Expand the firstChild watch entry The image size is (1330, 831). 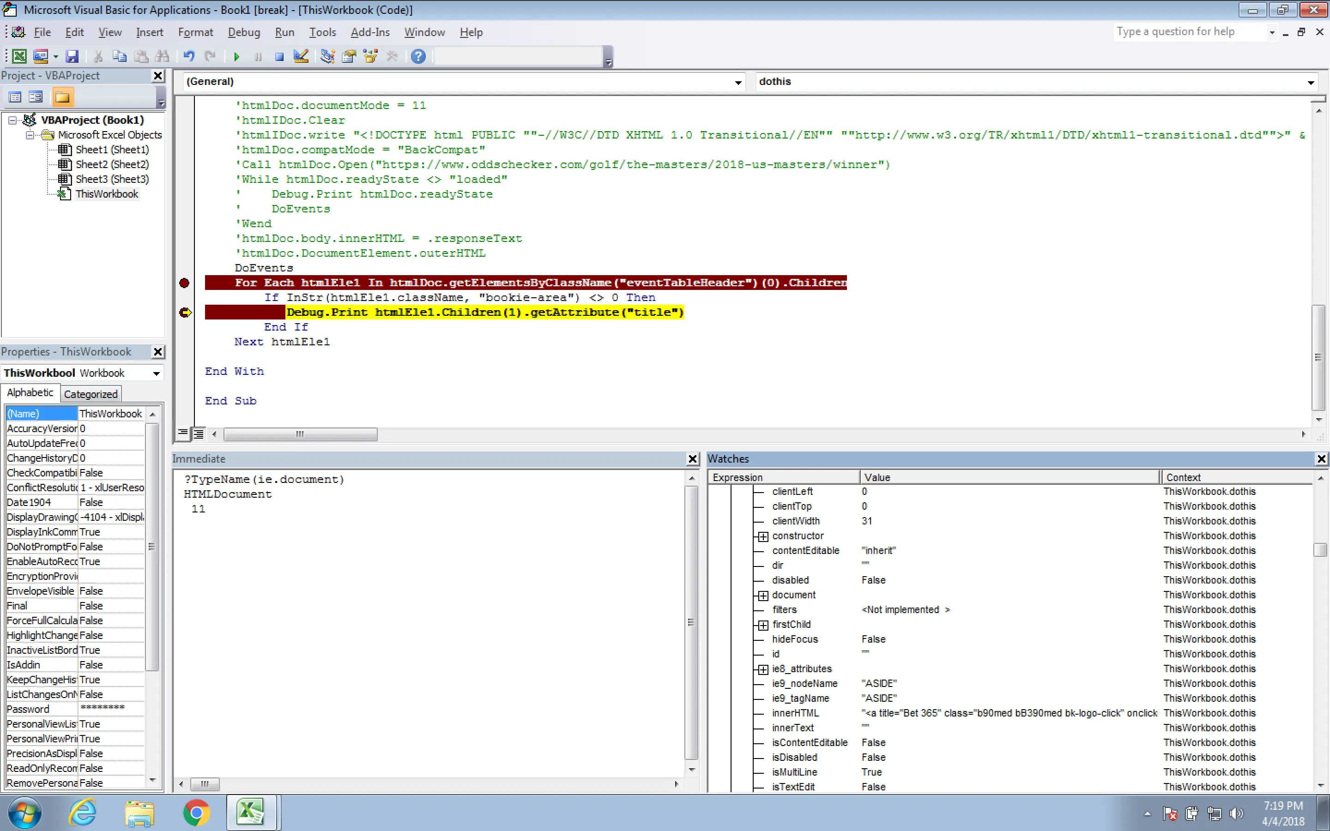(x=763, y=625)
